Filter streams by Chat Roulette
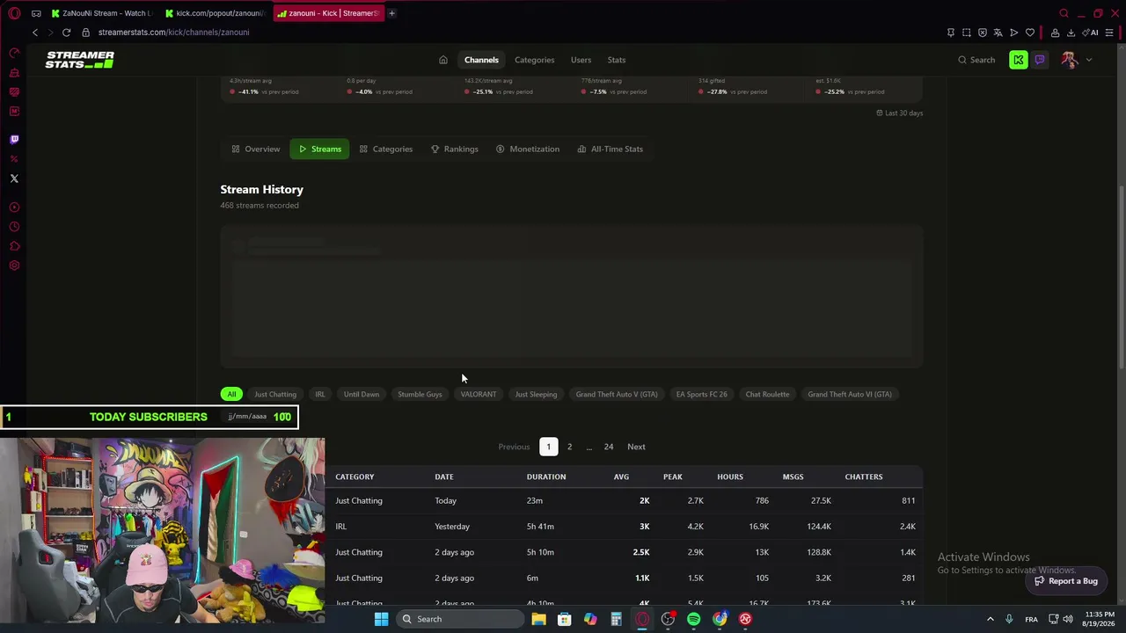1126x633 pixels. pos(767,395)
